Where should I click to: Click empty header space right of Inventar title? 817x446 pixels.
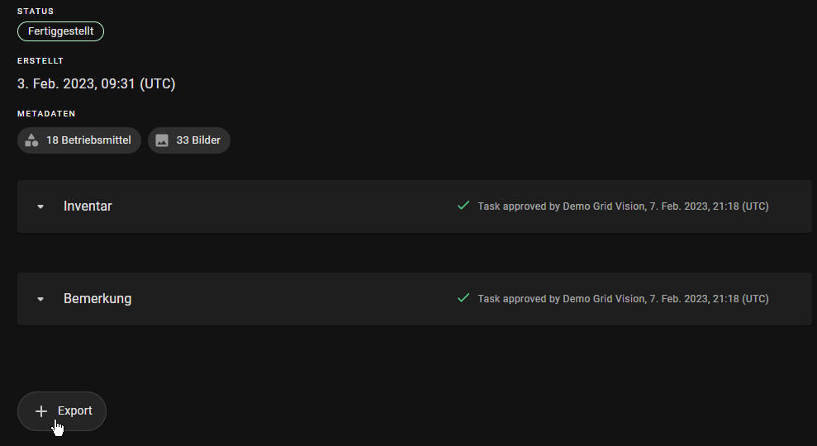click(x=281, y=206)
